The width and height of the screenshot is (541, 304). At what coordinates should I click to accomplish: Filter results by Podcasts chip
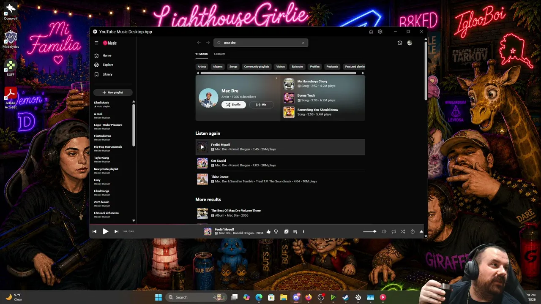point(332,67)
